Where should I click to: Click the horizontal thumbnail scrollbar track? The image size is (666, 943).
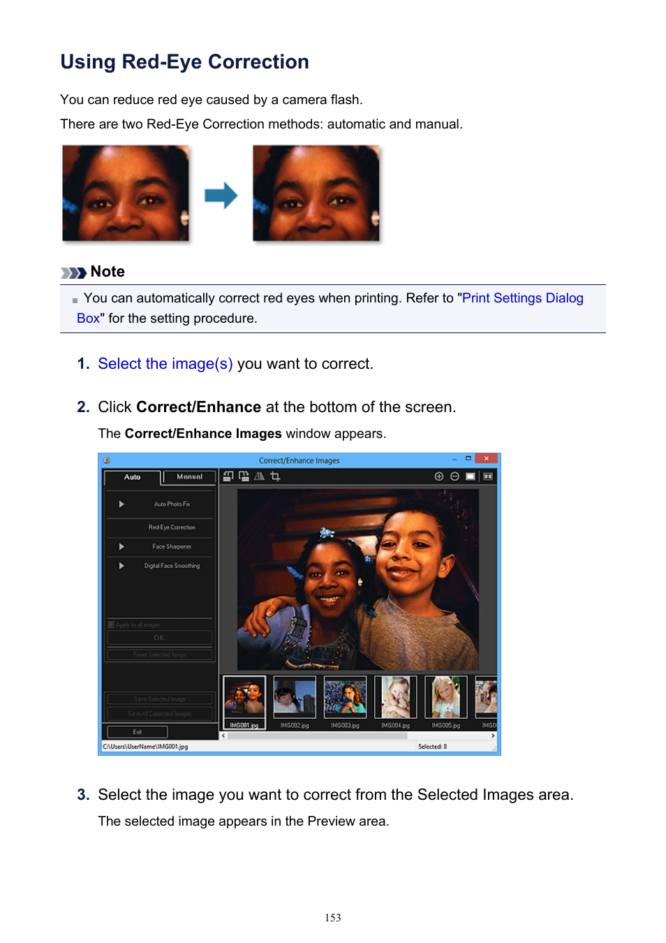coord(358,736)
